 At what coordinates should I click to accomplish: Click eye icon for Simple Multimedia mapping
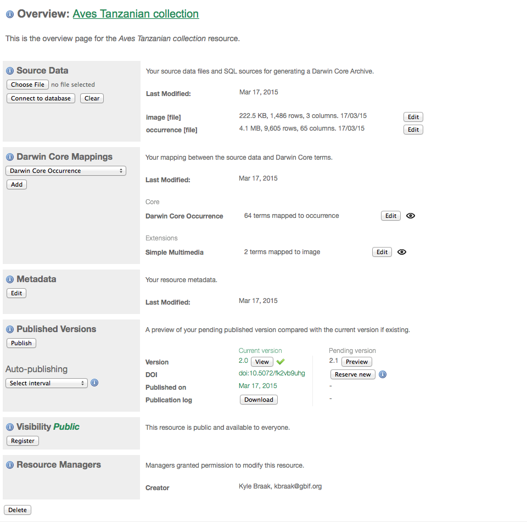pos(402,252)
